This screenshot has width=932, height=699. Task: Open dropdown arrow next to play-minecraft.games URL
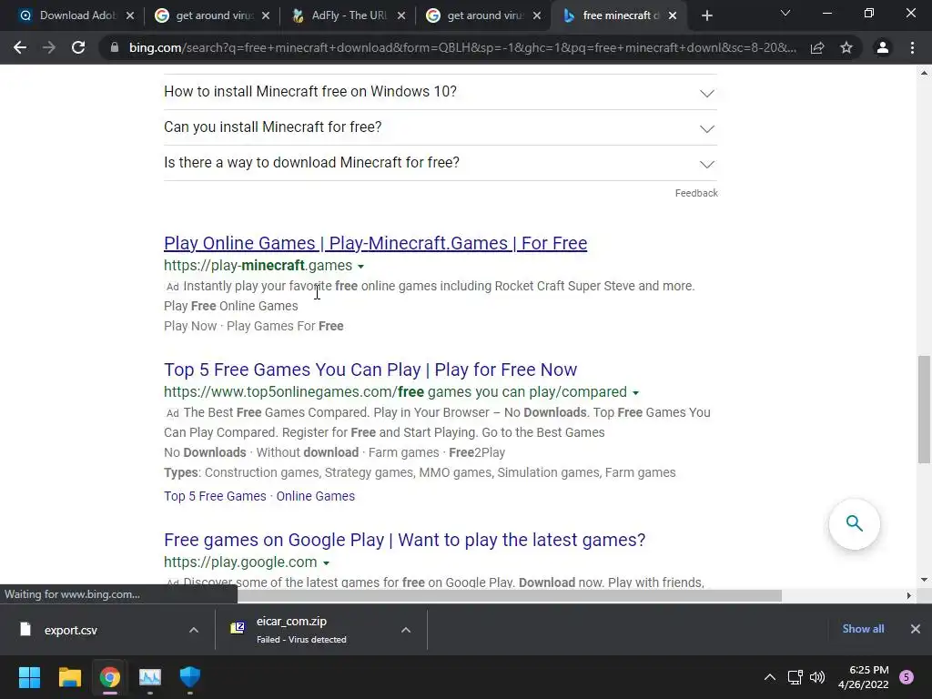(x=360, y=267)
